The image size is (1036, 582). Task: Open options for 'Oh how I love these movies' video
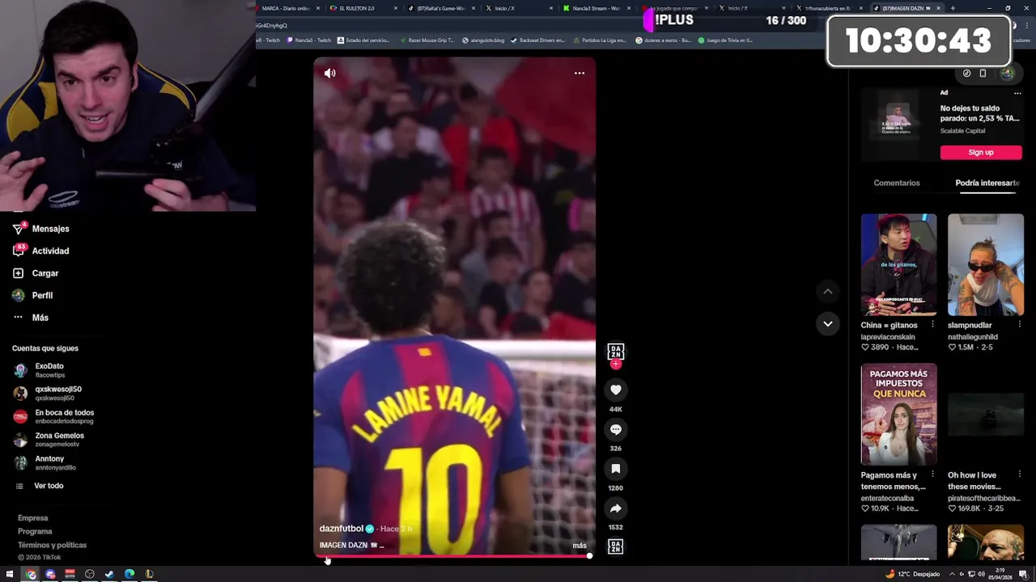tap(1019, 474)
